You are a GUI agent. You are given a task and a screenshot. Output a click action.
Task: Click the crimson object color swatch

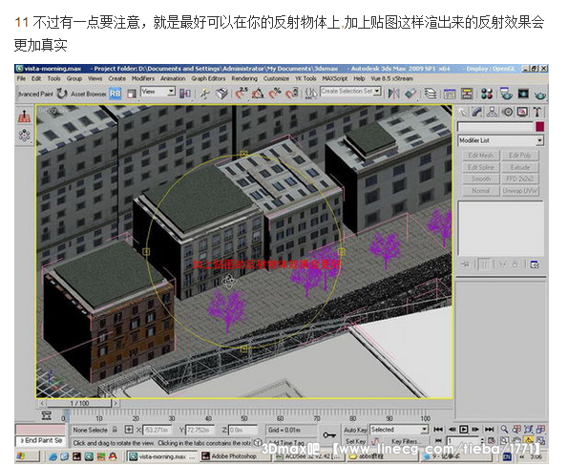point(539,127)
